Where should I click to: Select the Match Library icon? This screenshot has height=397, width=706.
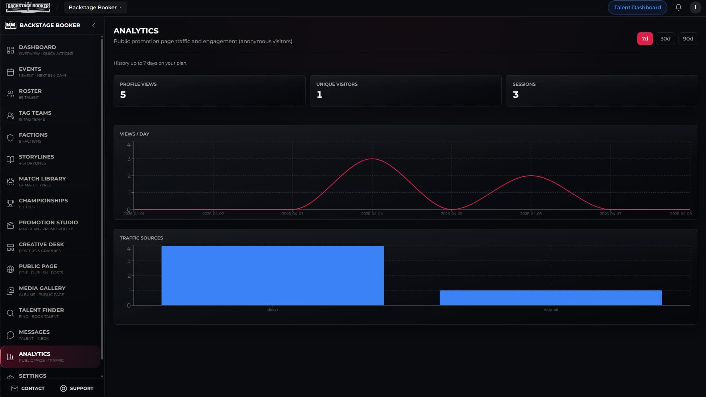10,181
